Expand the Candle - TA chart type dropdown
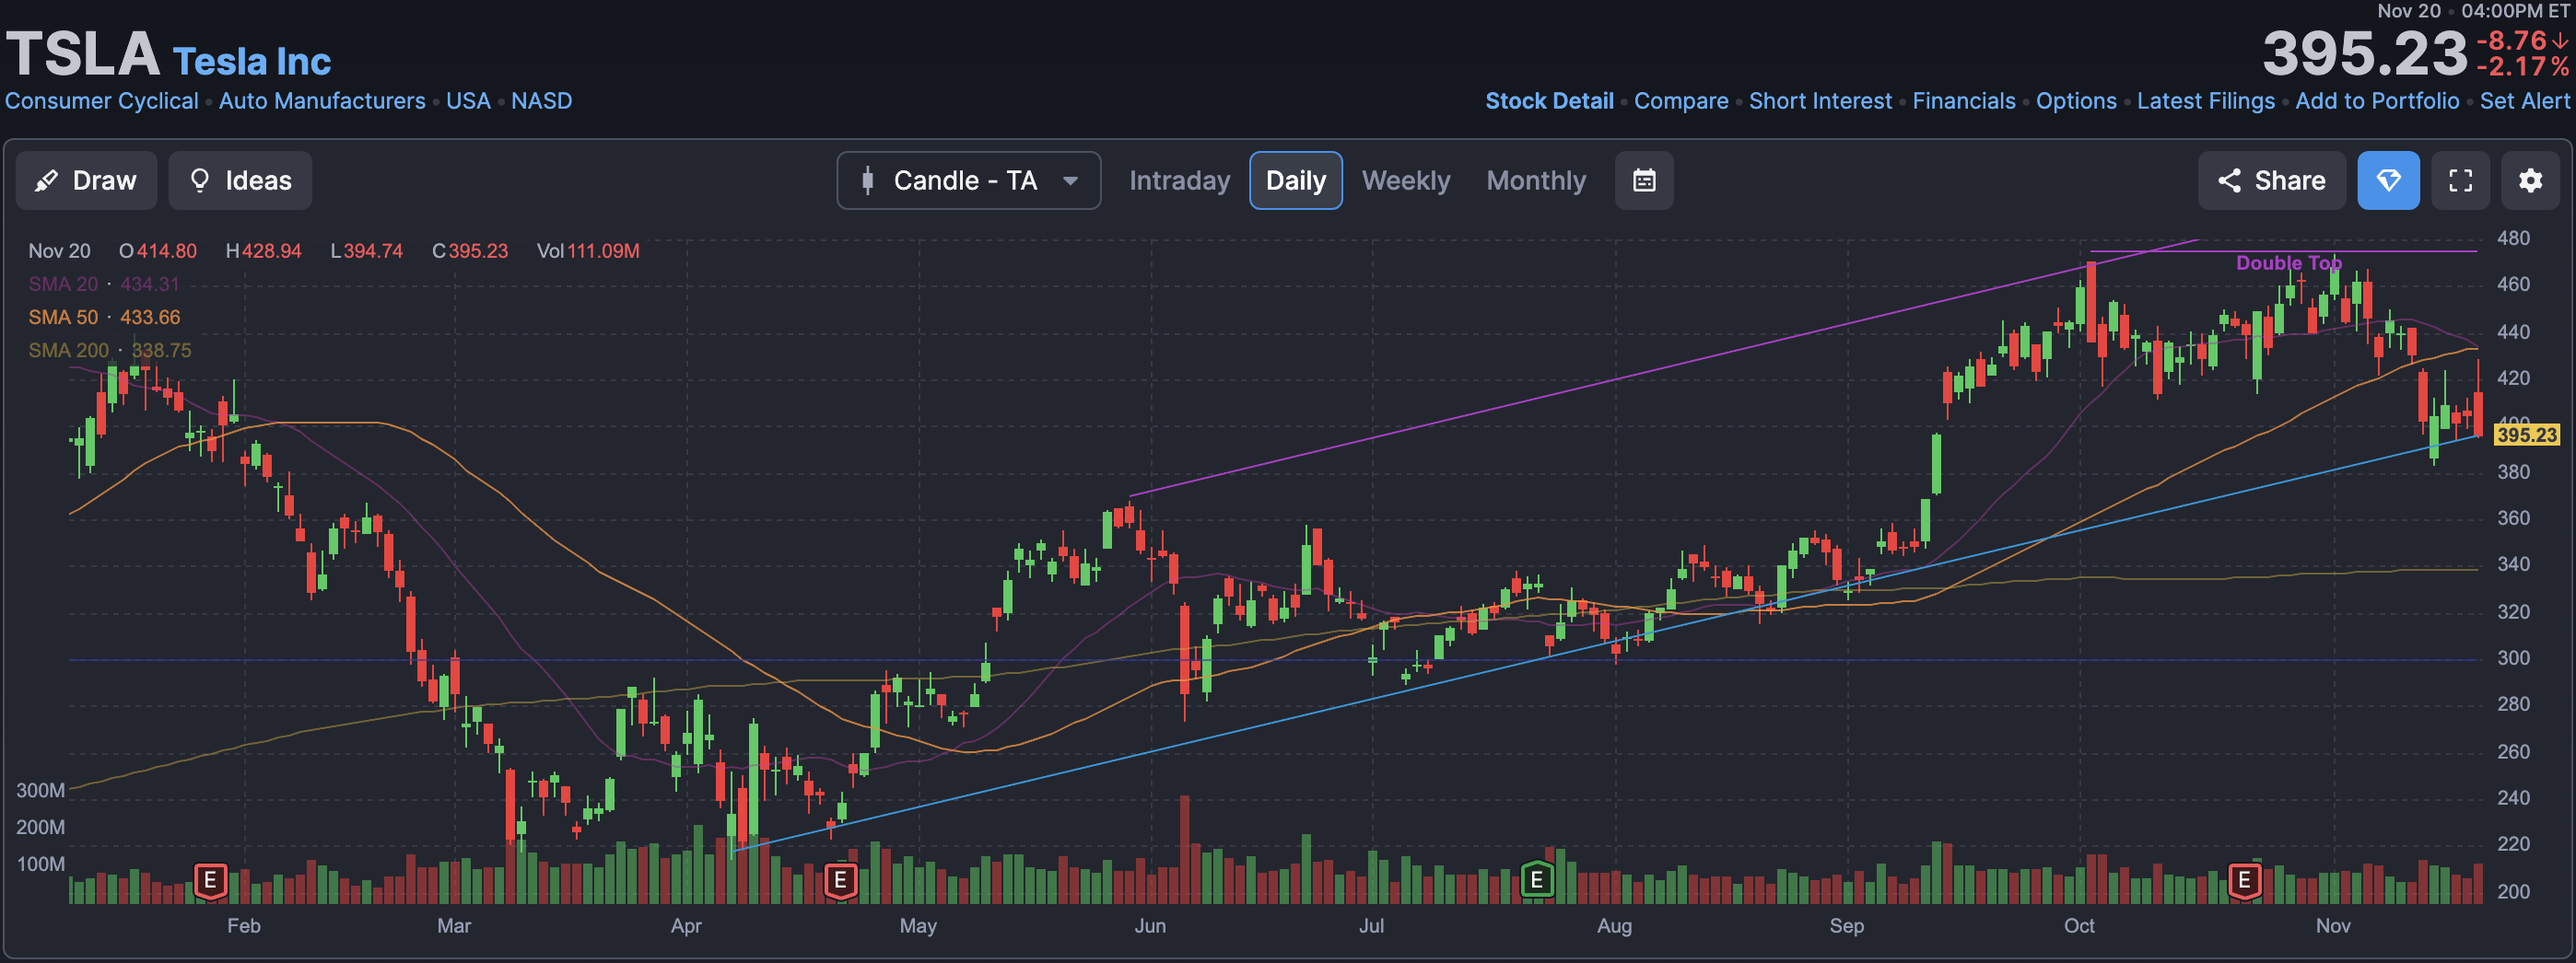This screenshot has width=2576, height=963. (968, 180)
